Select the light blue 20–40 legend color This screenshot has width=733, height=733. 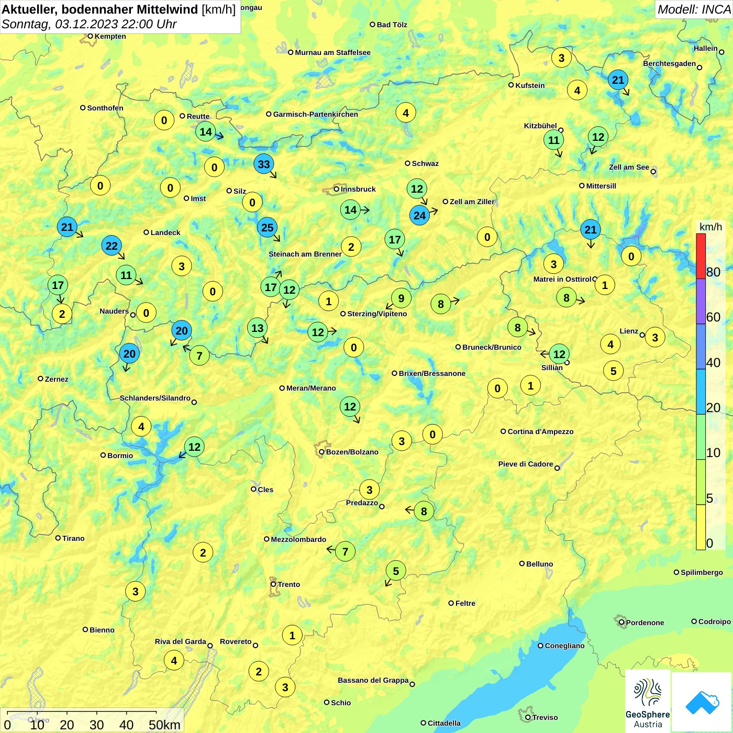click(701, 392)
